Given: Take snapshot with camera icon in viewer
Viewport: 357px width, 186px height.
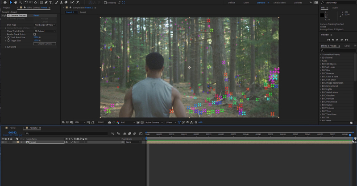Looking at the screenshot, I should pos(109,122).
